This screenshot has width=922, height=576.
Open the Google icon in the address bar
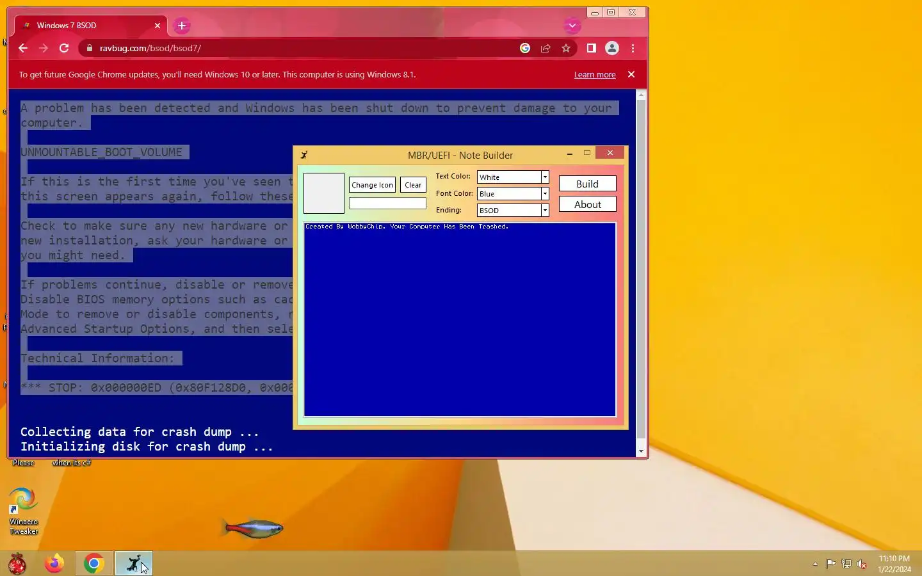[x=525, y=48]
